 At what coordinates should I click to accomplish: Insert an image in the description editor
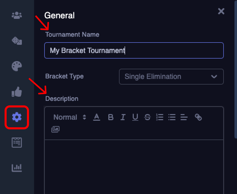(55, 129)
